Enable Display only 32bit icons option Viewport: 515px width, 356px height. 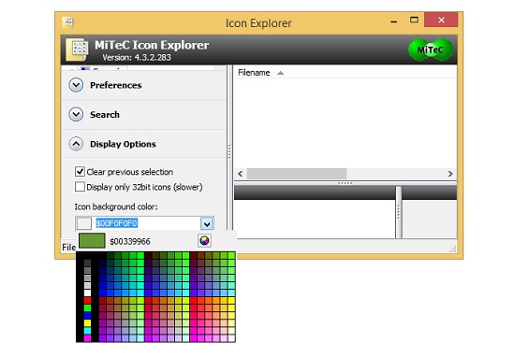(80, 187)
